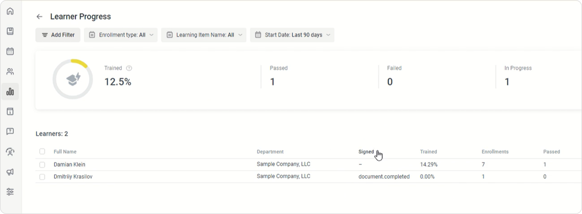
Task: Open the users icon in sidebar
Action: pos(10,71)
